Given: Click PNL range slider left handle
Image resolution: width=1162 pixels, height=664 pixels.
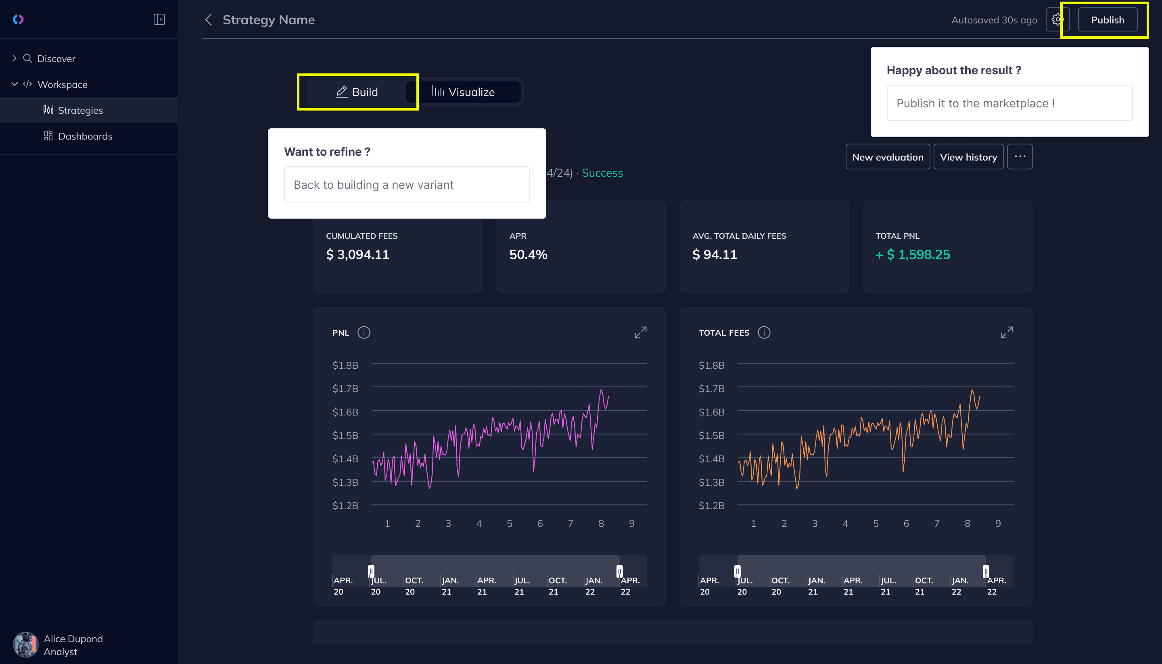Looking at the screenshot, I should pyautogui.click(x=371, y=571).
